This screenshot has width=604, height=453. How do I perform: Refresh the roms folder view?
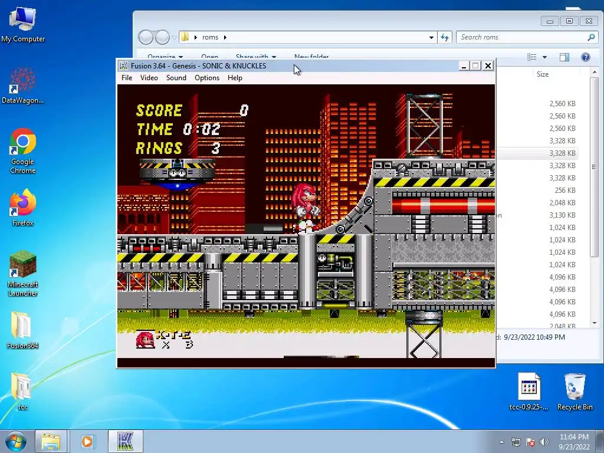point(445,37)
